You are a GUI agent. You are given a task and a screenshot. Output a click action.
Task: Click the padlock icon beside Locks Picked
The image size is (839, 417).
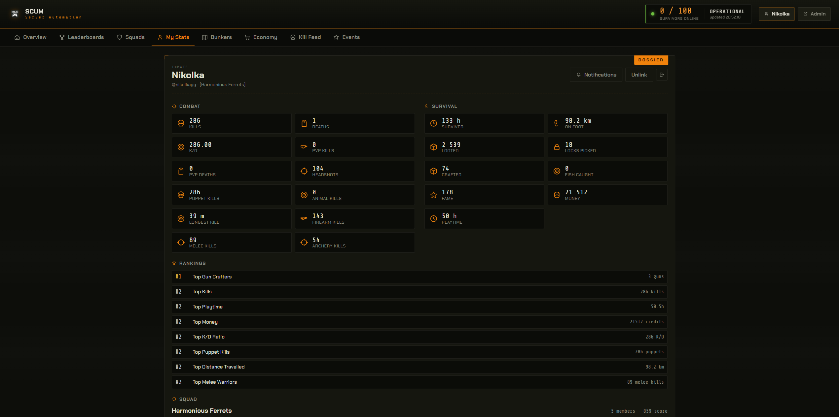[557, 147]
